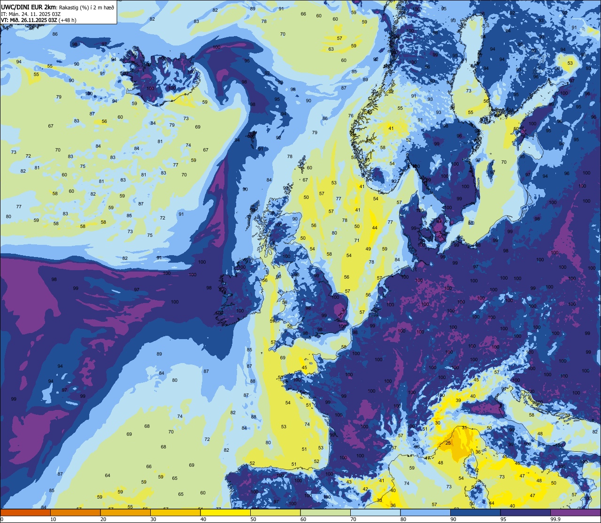Click the orange 10–20 legend swatch

pyautogui.click(x=75, y=512)
